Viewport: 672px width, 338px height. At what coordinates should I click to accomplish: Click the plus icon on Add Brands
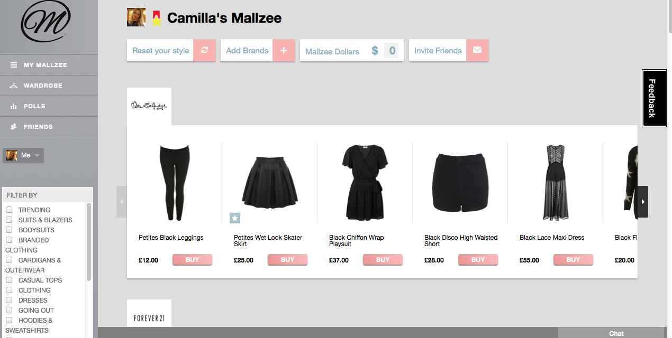click(x=284, y=50)
